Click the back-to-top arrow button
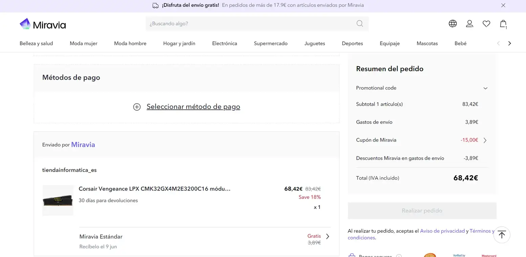 502,235
